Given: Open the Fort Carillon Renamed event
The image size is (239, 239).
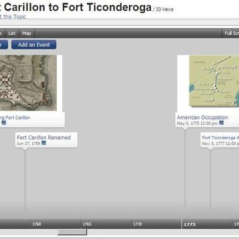Looking at the screenshot, I should 44,137.
